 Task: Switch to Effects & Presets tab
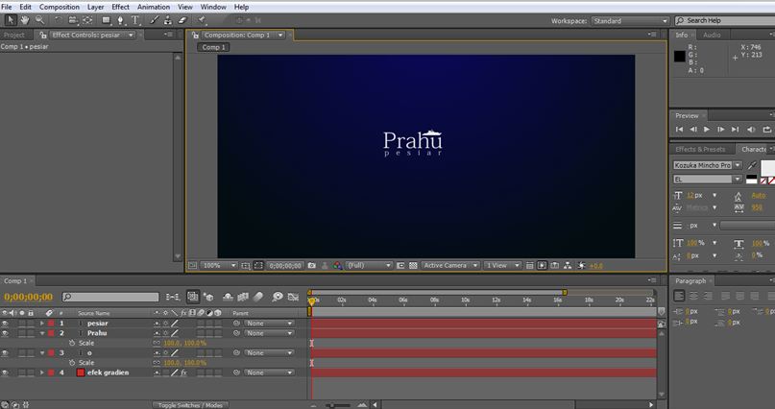700,149
